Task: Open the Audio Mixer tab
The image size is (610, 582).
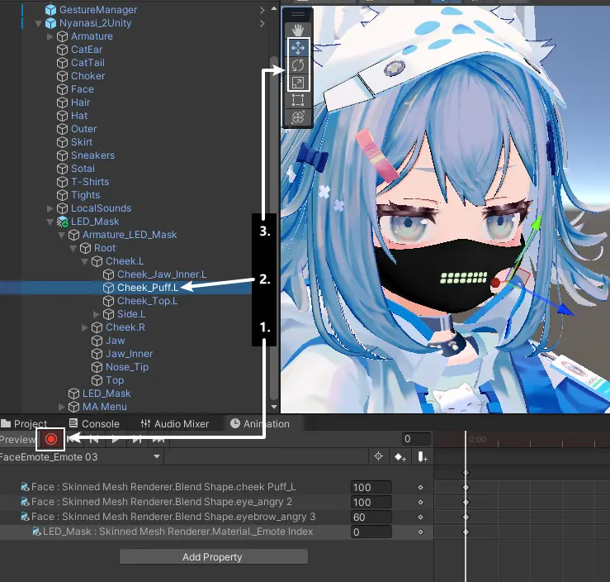Action: (175, 423)
